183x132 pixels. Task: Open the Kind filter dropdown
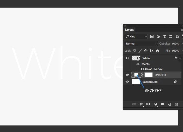coord(136,37)
